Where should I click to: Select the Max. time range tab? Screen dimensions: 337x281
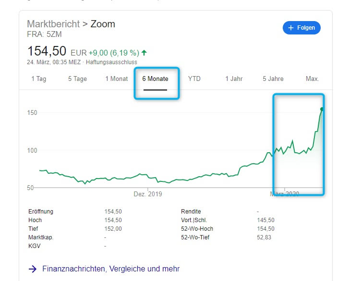[x=312, y=79]
